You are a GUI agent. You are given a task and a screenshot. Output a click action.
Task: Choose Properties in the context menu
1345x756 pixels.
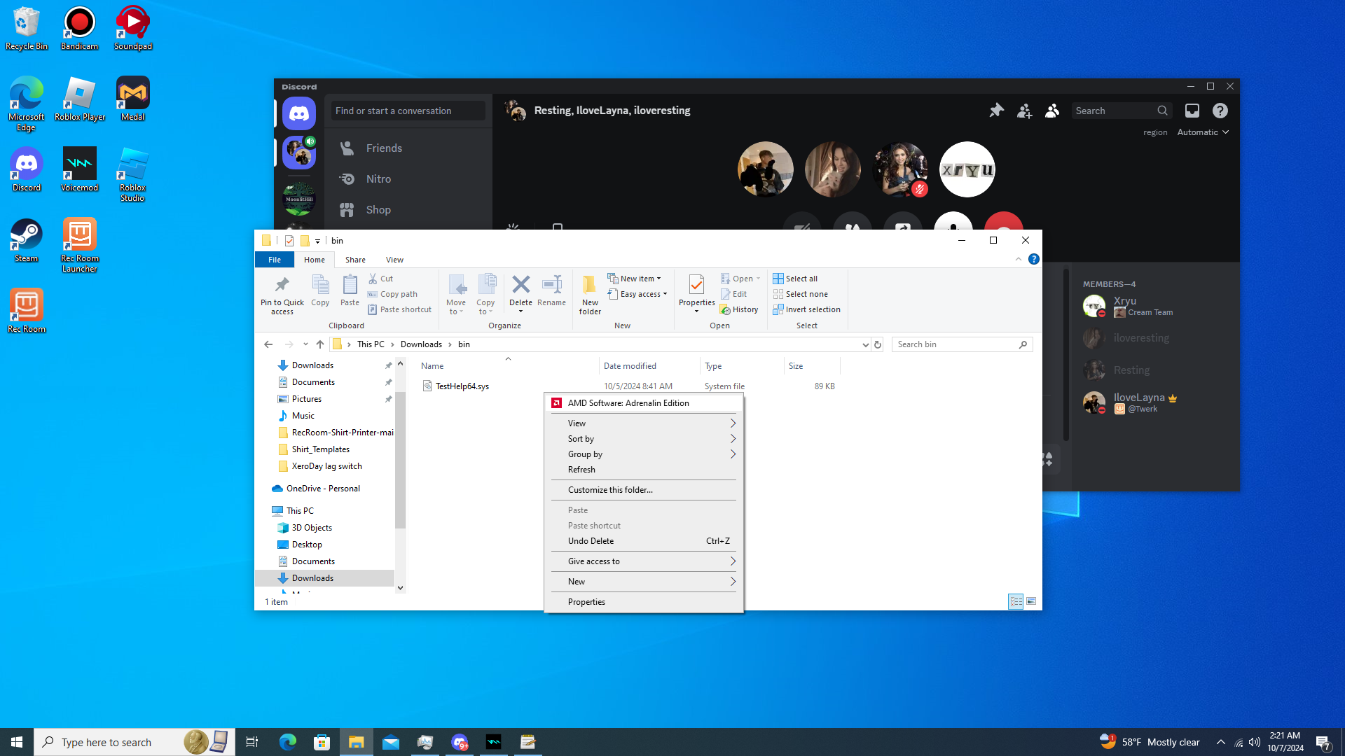(x=586, y=602)
